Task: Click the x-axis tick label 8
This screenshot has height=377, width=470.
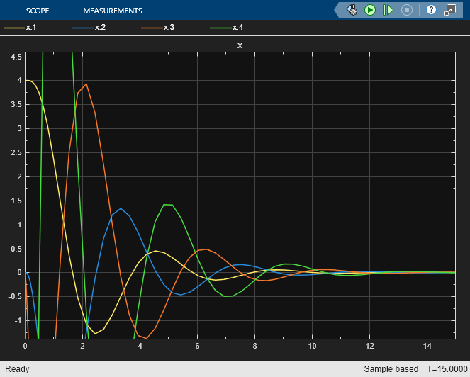Action: coord(254,347)
